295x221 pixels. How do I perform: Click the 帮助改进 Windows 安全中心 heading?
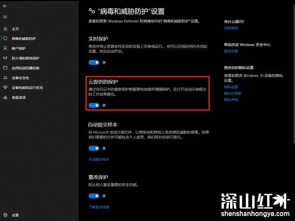point(247,45)
